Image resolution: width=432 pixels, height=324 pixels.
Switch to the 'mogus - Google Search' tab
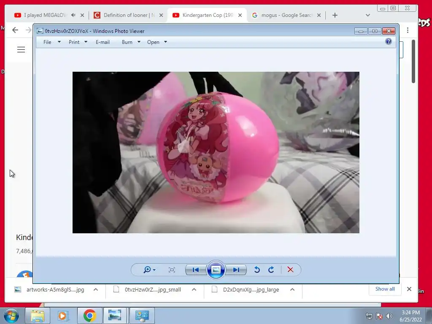click(x=286, y=15)
